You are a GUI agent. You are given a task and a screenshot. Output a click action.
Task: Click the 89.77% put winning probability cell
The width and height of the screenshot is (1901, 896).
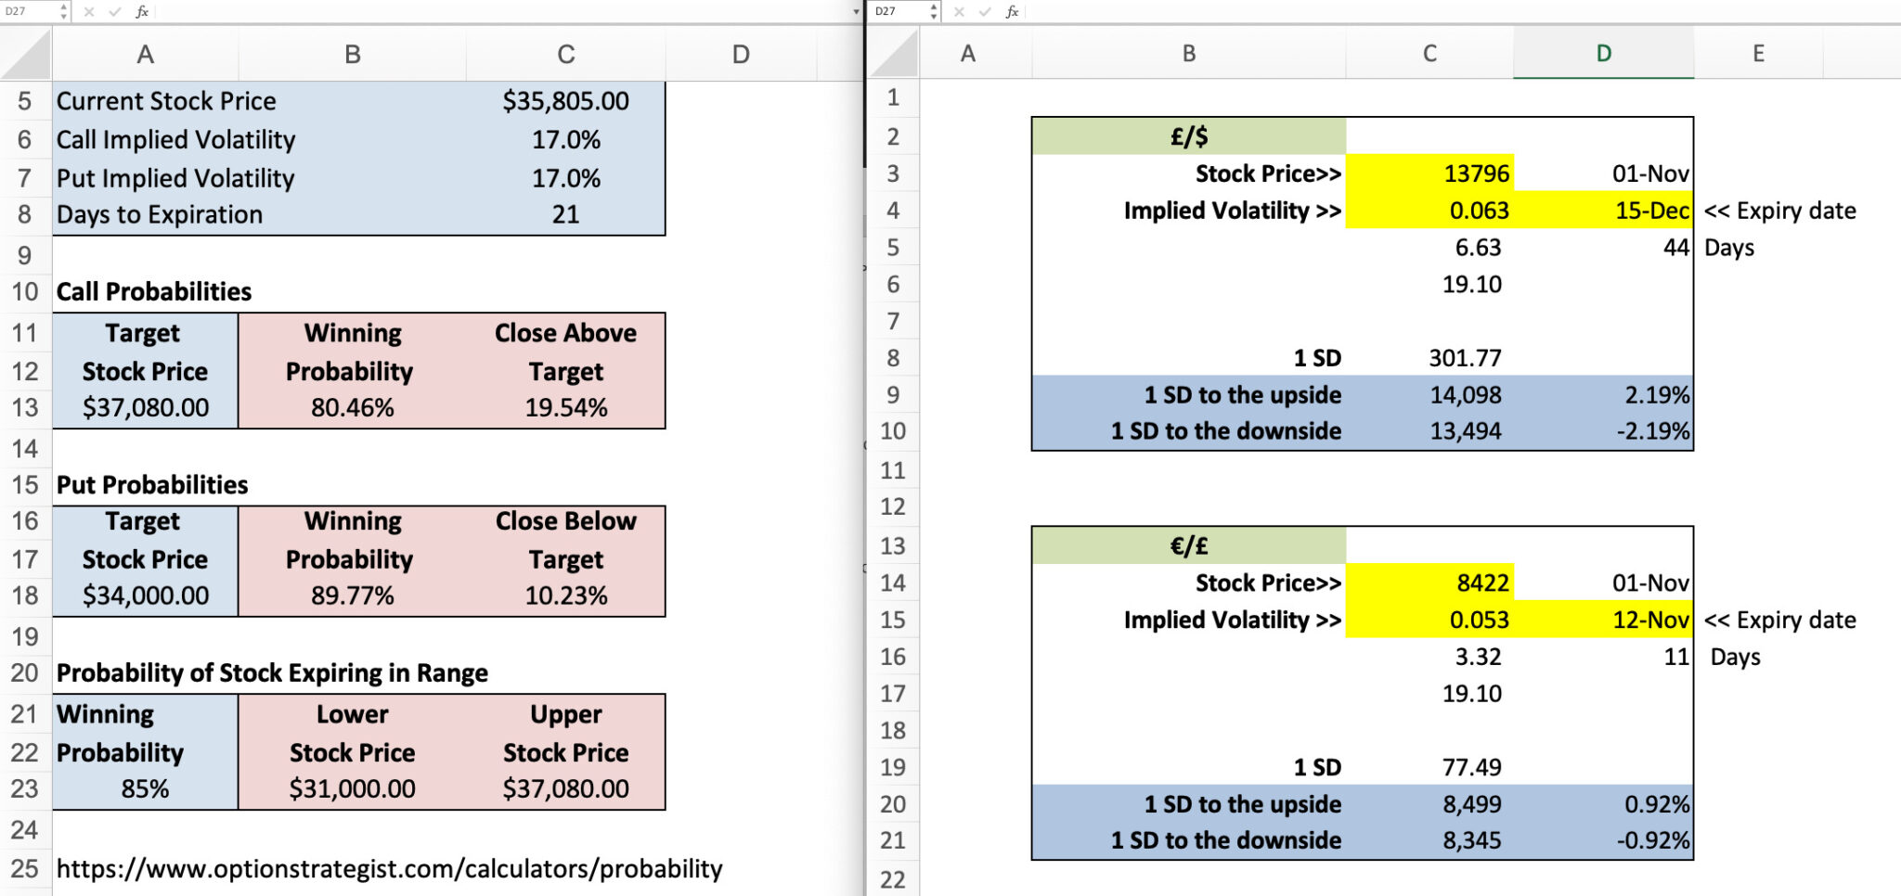tap(352, 595)
